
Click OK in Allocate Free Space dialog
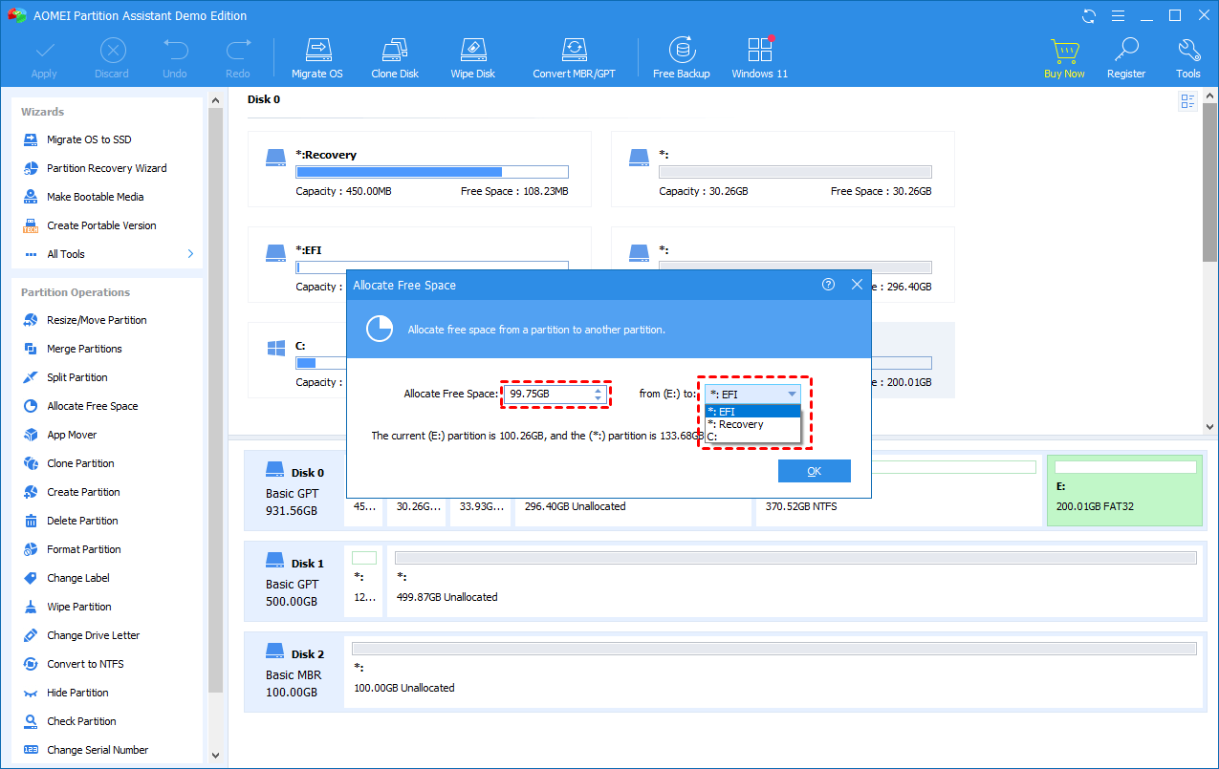[814, 471]
